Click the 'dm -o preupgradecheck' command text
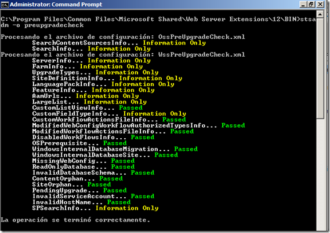Image resolution: width=330 pixels, height=233 pixels. click(42, 25)
